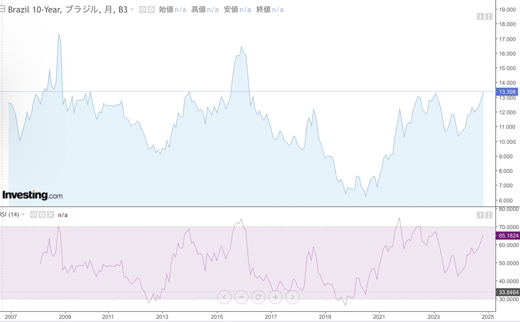Click the 2021 label on time axis
The height and width of the screenshot is (322, 520).
pos(380,316)
